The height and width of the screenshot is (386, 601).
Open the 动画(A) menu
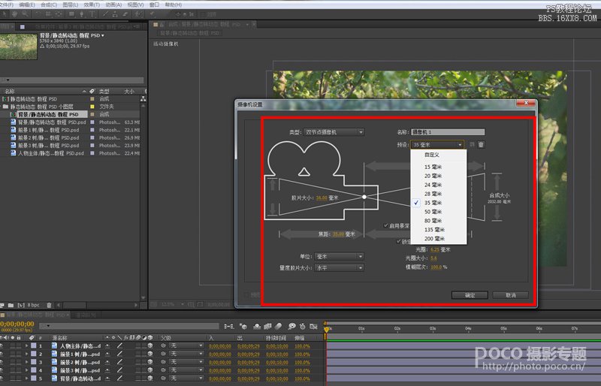[x=113, y=5]
